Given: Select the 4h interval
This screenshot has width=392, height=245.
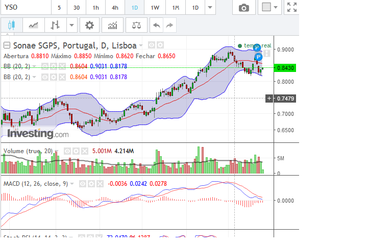Looking at the screenshot, I should pyautogui.click(x=115, y=8).
